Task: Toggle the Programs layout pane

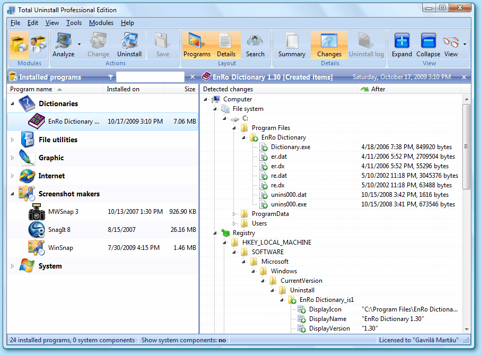Action: (x=197, y=45)
